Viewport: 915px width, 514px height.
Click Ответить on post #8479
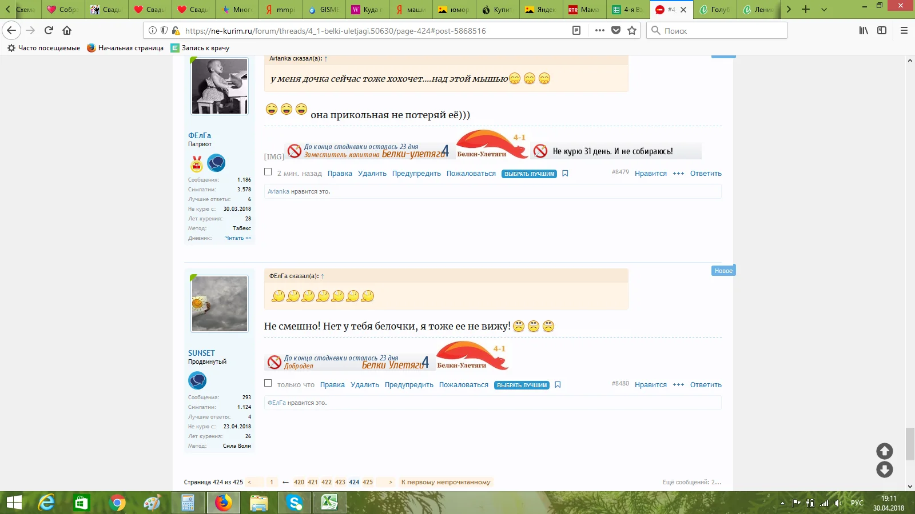(706, 174)
